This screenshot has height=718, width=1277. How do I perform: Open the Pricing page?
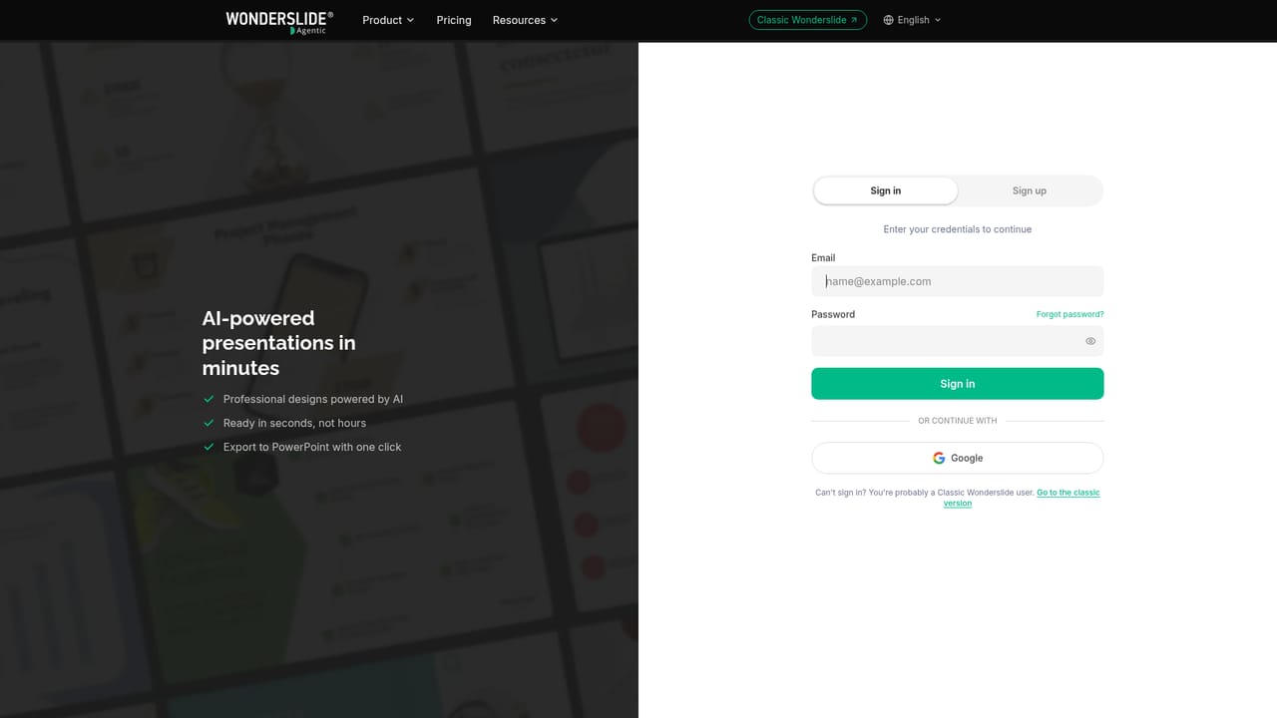click(x=454, y=20)
